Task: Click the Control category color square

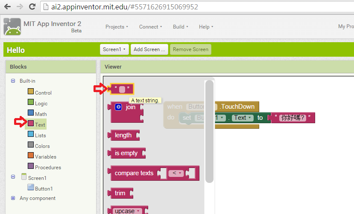Action: (x=31, y=91)
